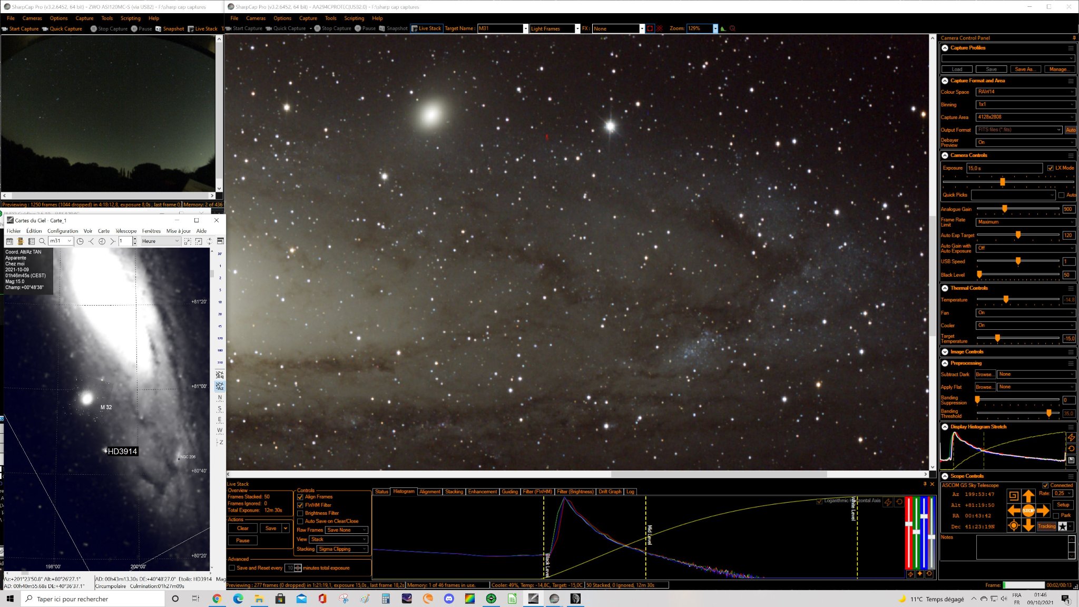Click the Manage... capture profiles button
The width and height of the screenshot is (1079, 607).
[x=1058, y=69]
